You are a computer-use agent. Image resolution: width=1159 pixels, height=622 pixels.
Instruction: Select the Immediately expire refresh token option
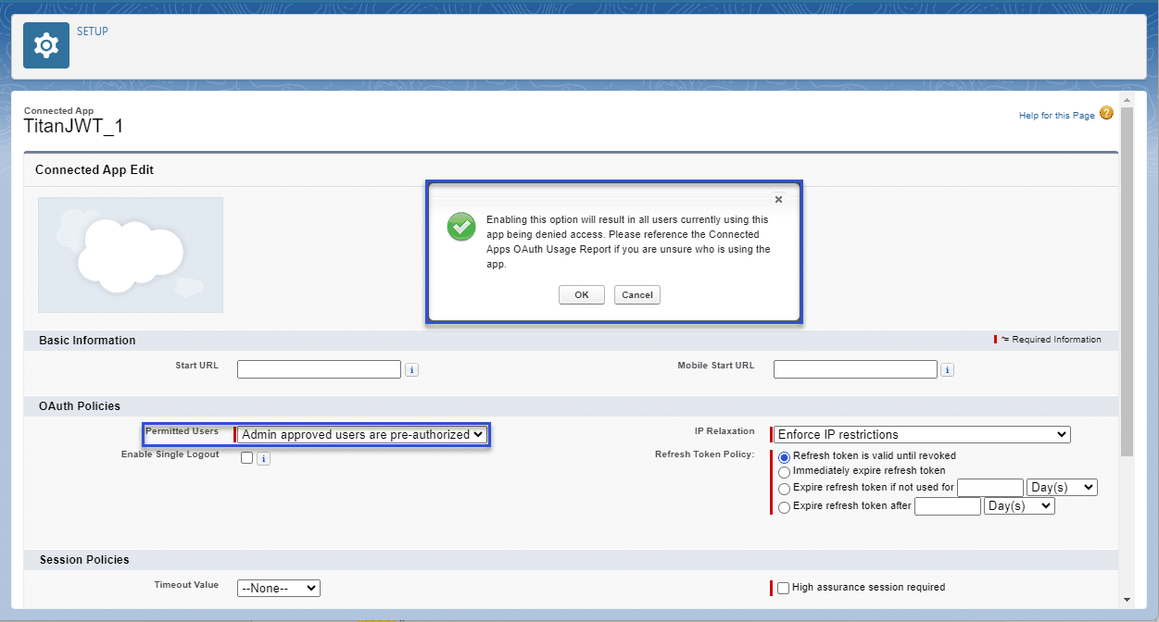click(x=785, y=472)
